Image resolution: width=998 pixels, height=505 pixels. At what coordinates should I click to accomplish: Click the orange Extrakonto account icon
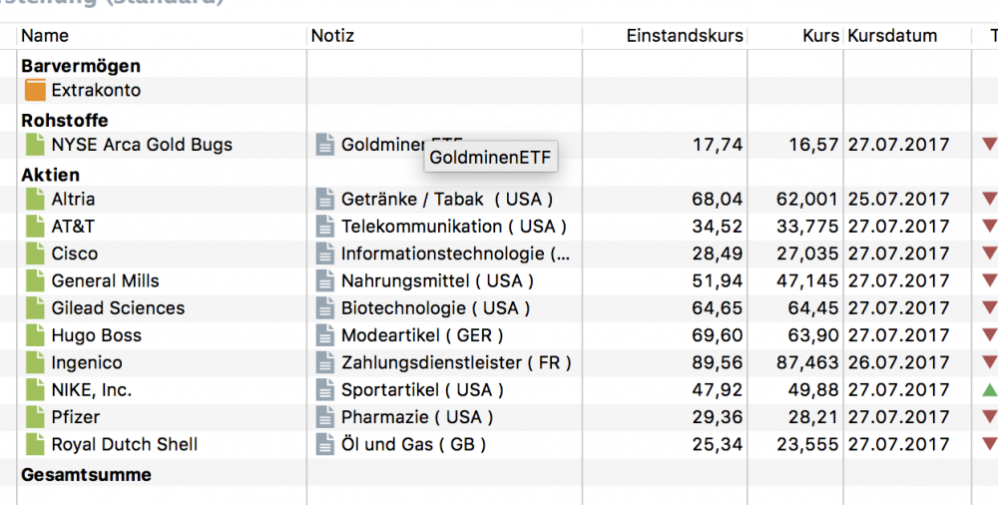[x=35, y=91]
